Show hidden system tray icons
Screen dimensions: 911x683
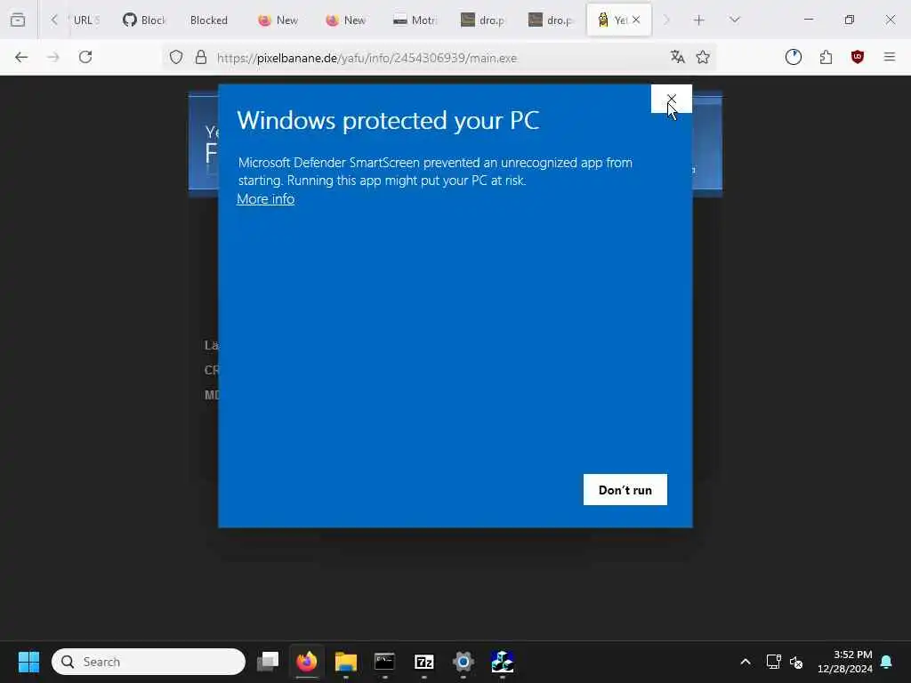(746, 662)
